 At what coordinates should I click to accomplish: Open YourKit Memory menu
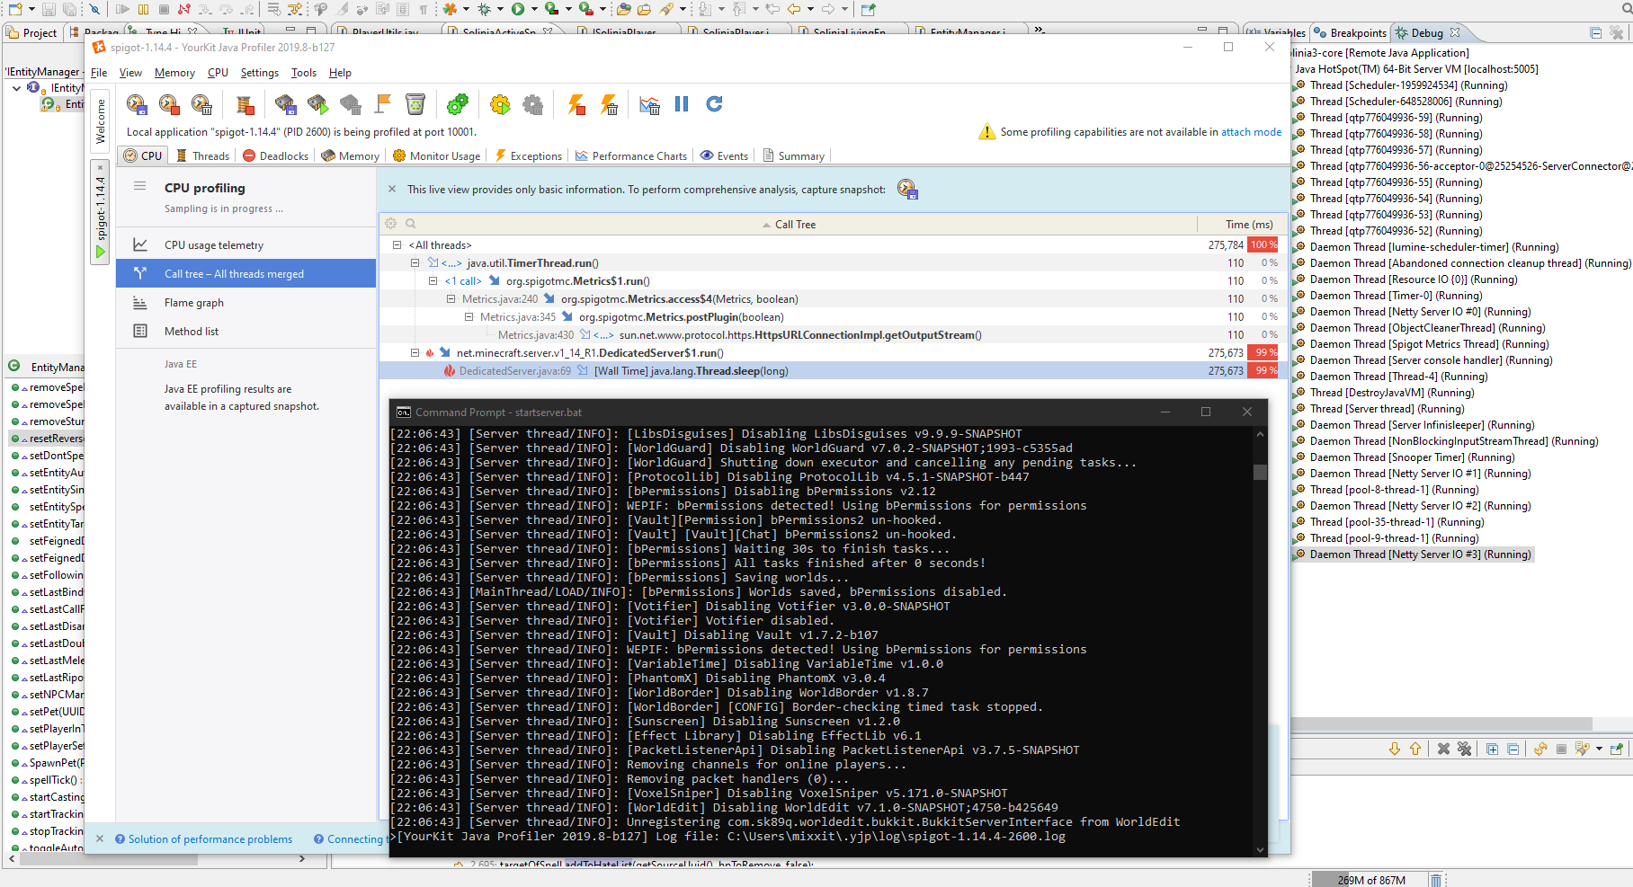click(174, 73)
